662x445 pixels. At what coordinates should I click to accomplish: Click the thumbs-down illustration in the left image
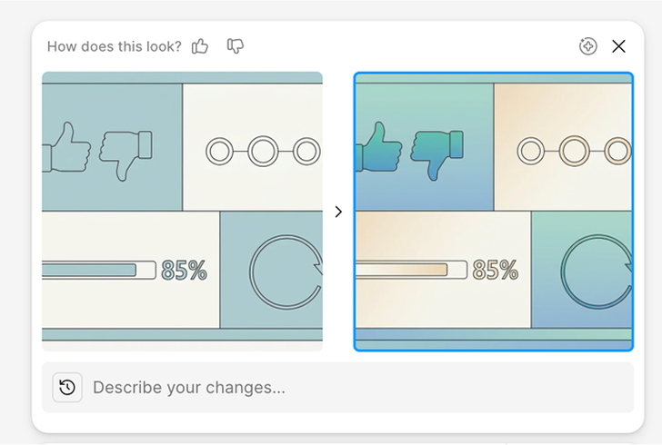pos(126,153)
